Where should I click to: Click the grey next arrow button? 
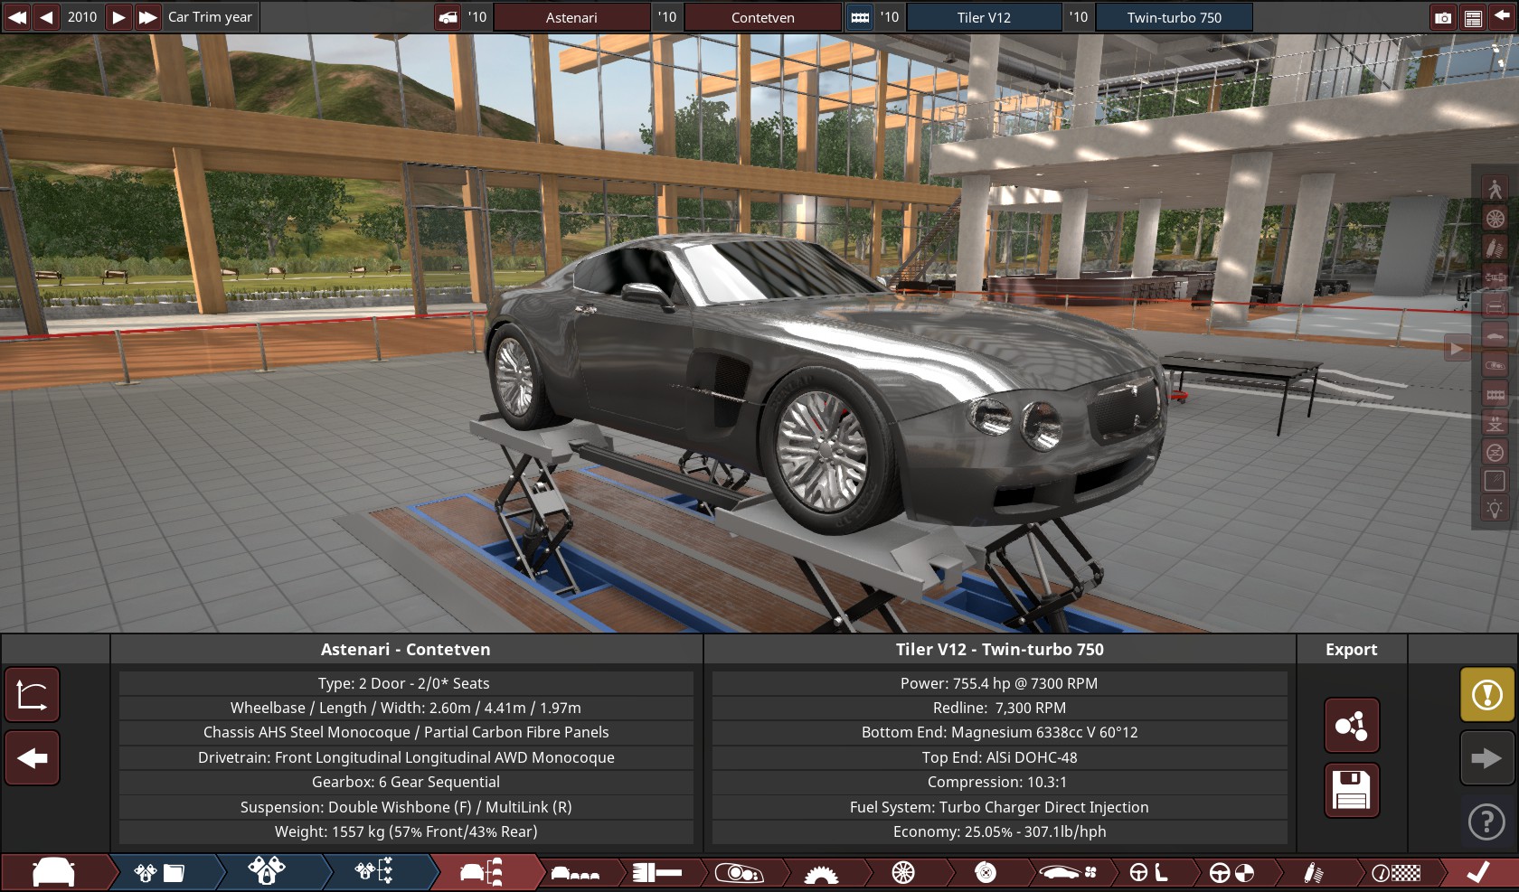coord(1487,757)
